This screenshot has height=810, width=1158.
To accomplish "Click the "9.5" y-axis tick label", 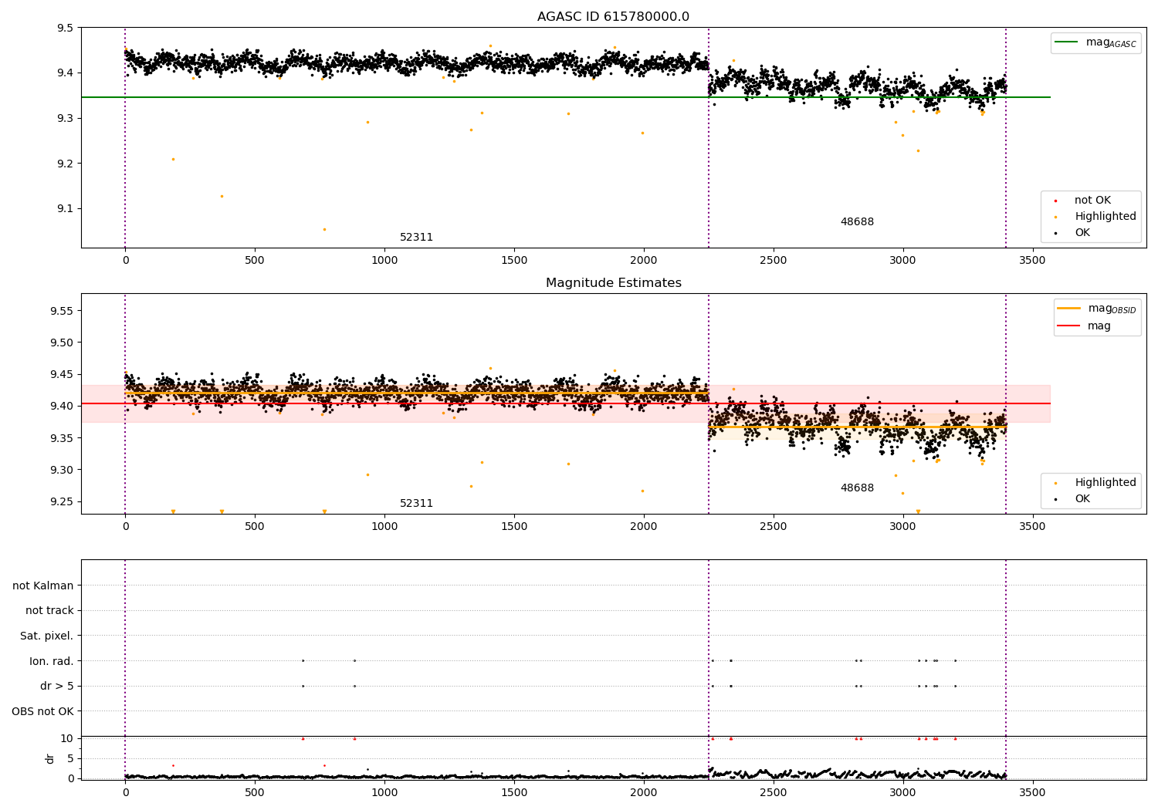I will [x=66, y=28].
